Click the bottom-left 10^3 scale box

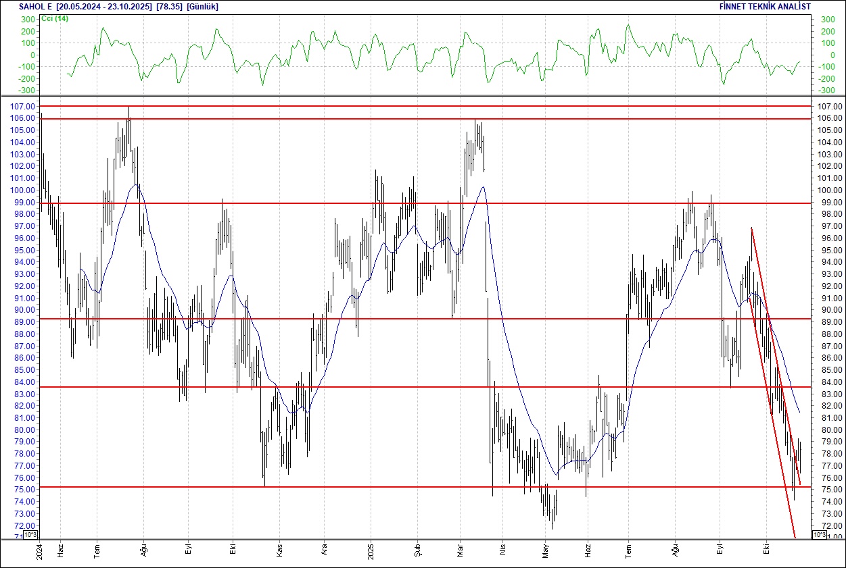(x=31, y=535)
